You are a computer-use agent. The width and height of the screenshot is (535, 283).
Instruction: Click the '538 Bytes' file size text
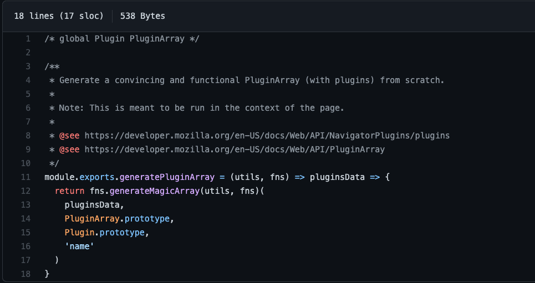(x=142, y=16)
